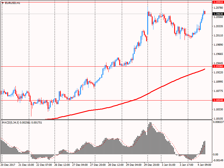This screenshot has height=168, width=224.
Task: Select the 26 Dec 12:00 time label
Action: [62, 165]
